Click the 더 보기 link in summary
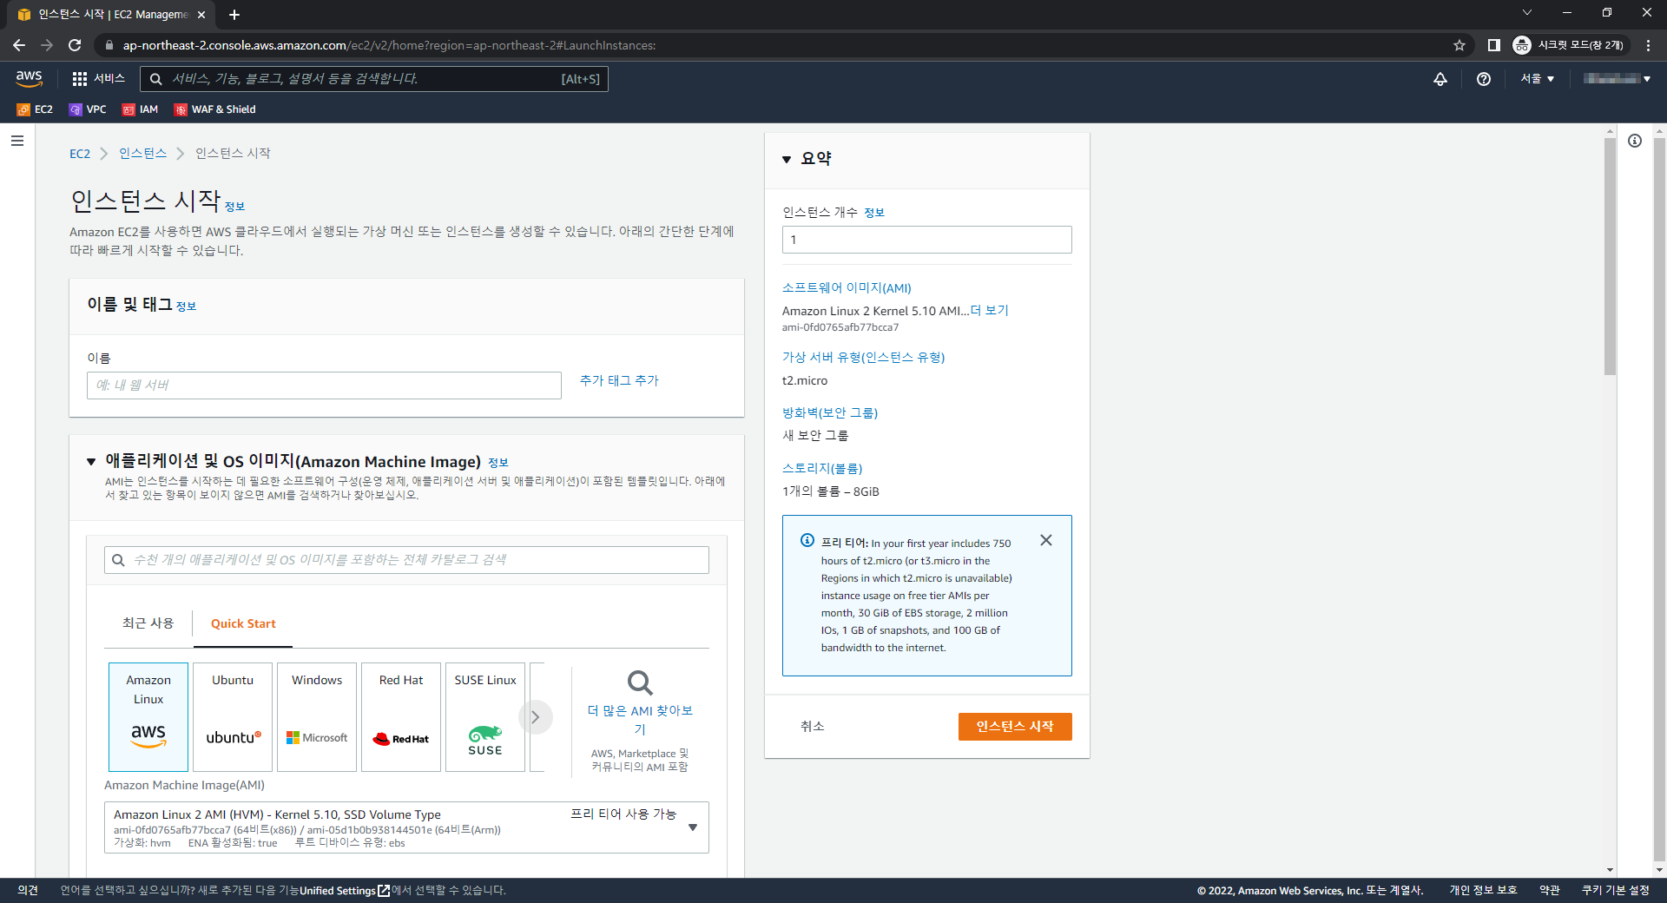This screenshot has width=1667, height=903. coord(990,310)
